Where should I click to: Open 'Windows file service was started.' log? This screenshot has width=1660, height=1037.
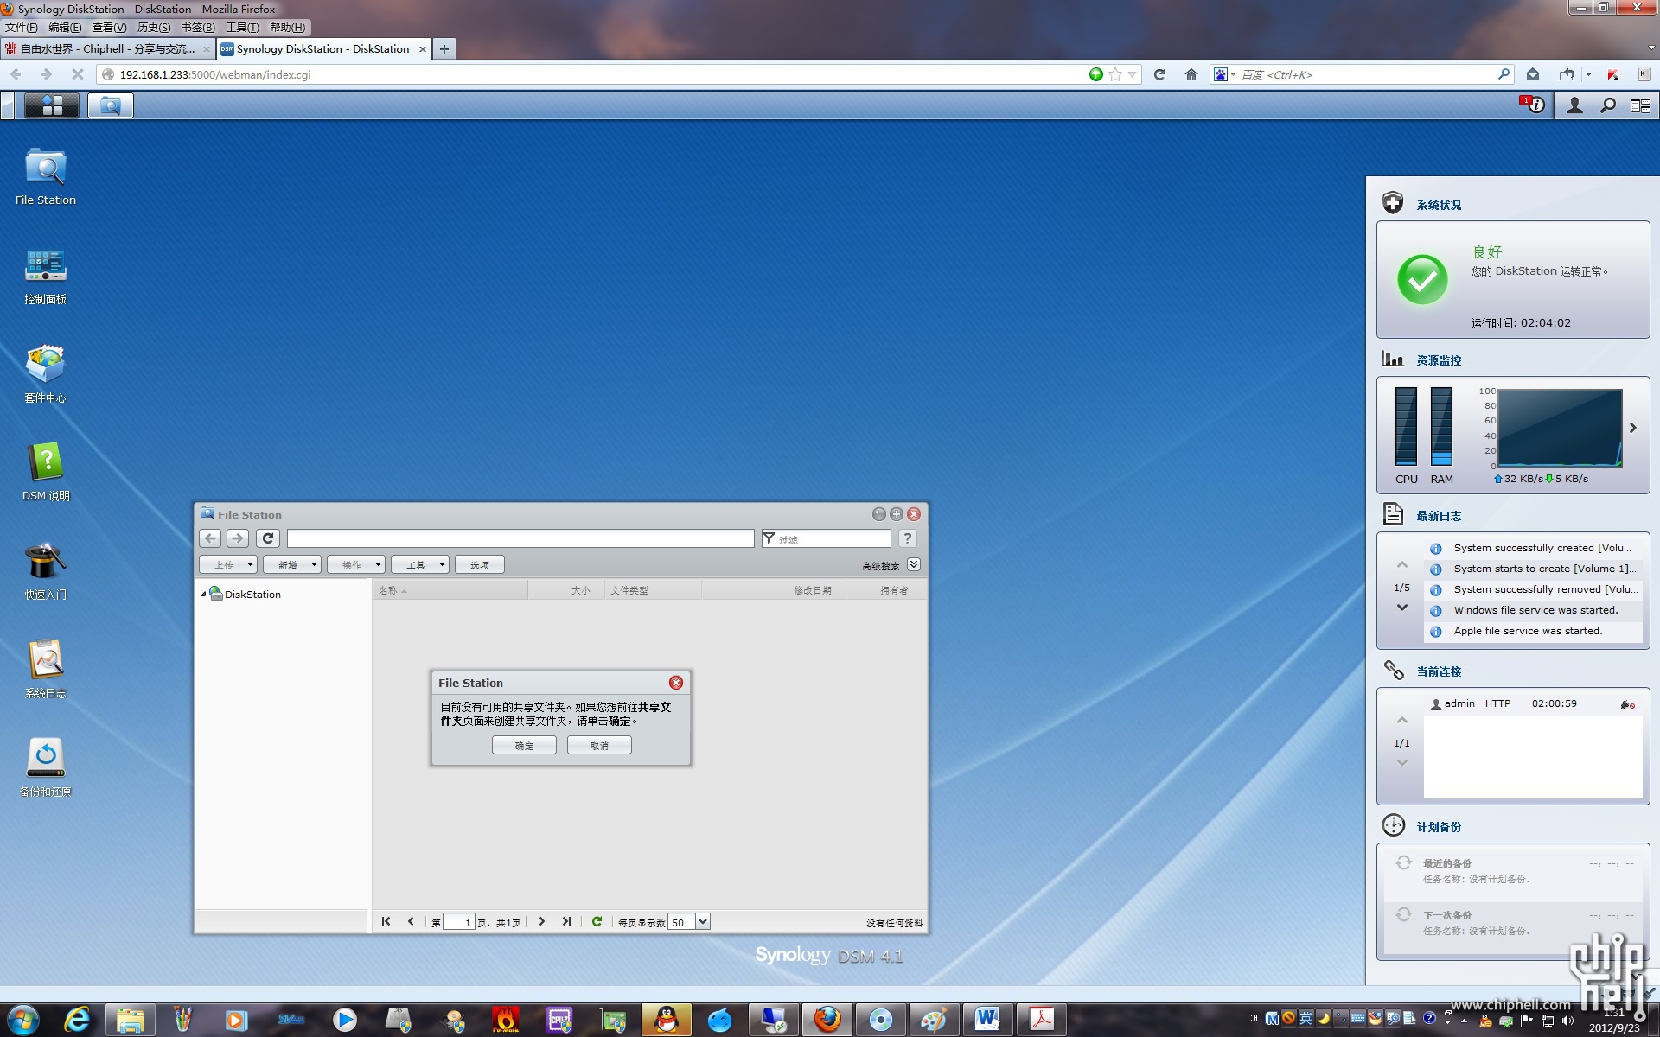click(x=1535, y=610)
